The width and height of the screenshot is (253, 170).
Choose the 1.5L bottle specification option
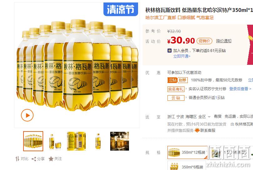(229, 152)
